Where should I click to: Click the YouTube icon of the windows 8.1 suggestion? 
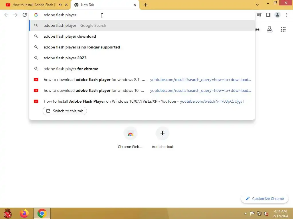[36, 80]
